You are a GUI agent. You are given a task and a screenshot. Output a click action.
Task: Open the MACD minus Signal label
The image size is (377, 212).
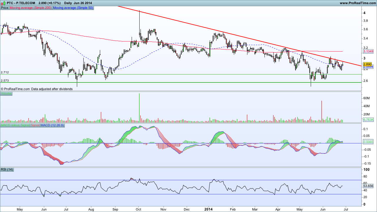point(15,125)
